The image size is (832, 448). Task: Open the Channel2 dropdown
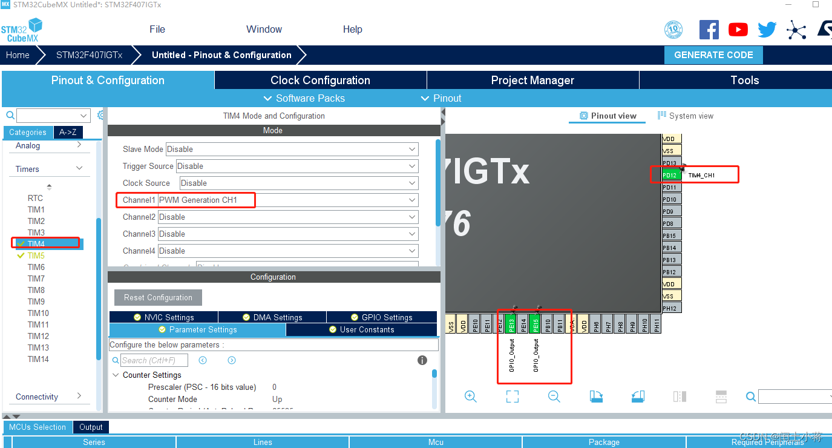(x=288, y=217)
